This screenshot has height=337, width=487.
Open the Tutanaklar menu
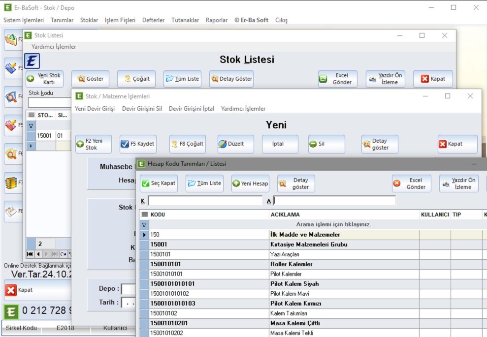pyautogui.click(x=185, y=20)
